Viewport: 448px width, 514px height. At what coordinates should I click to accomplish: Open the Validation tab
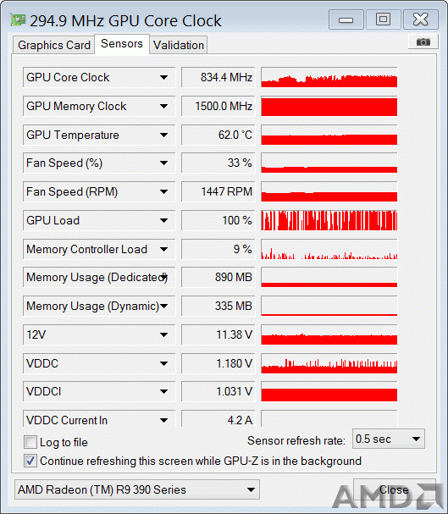(x=179, y=45)
